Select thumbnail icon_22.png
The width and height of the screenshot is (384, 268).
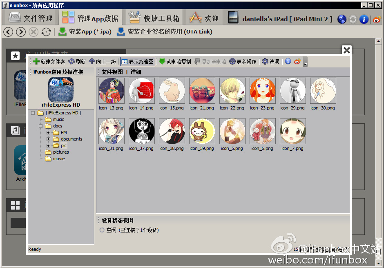point(232,91)
